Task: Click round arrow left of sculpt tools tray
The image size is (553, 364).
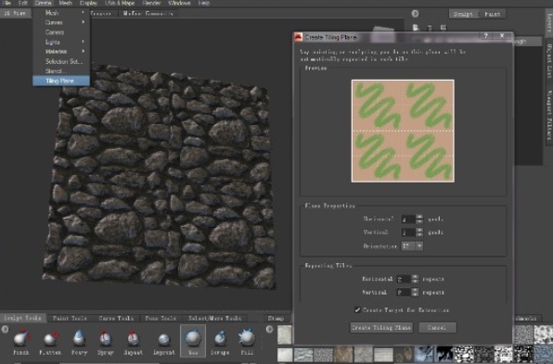Action: 5,329
